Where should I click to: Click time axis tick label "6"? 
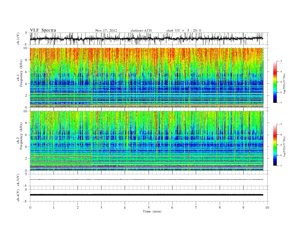[x=172, y=207]
